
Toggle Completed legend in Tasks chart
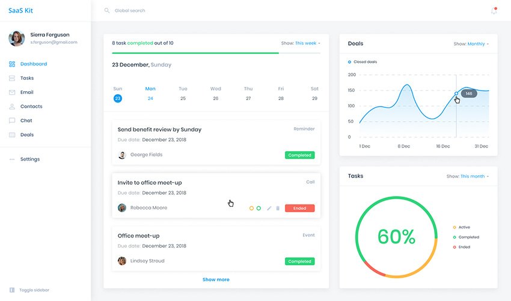pyautogui.click(x=466, y=237)
